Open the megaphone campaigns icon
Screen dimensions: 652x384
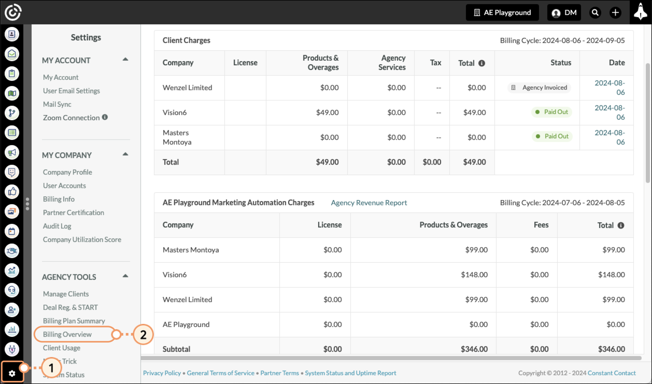(12, 152)
